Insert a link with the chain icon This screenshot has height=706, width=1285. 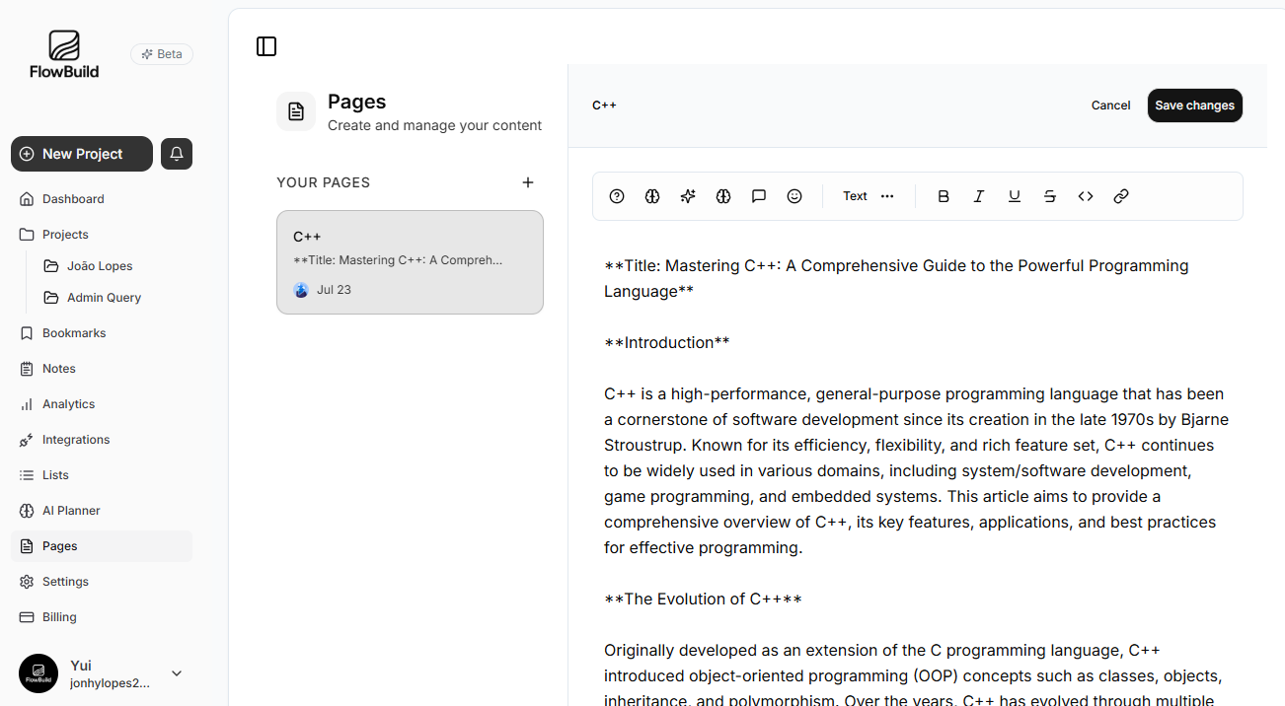click(x=1121, y=196)
